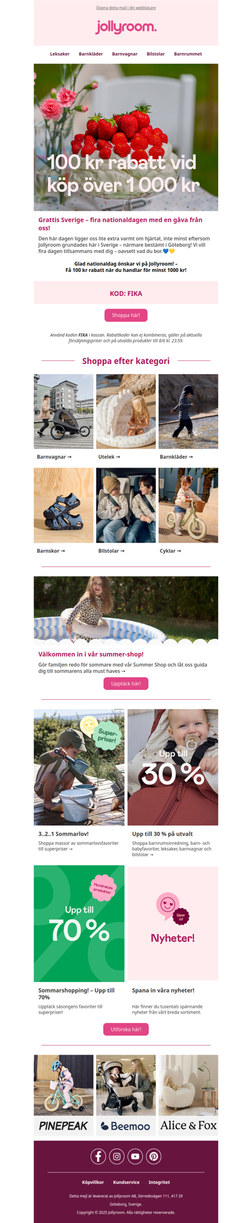Open the YouTube icon in footer
This screenshot has height=1223, width=252.
click(x=135, y=1156)
